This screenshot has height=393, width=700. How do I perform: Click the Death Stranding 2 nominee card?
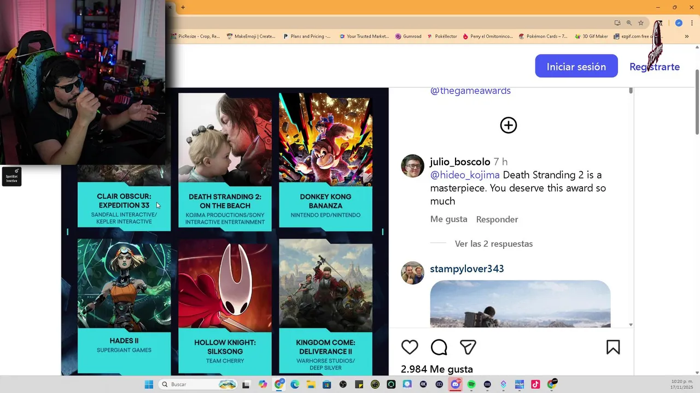pos(225,162)
